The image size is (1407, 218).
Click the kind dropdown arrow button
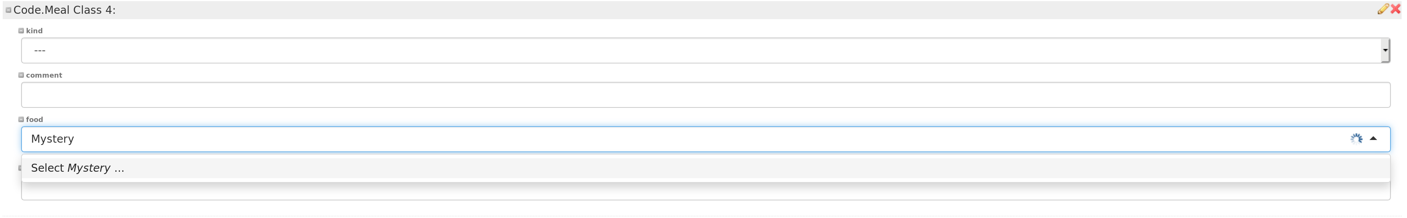(x=1385, y=51)
